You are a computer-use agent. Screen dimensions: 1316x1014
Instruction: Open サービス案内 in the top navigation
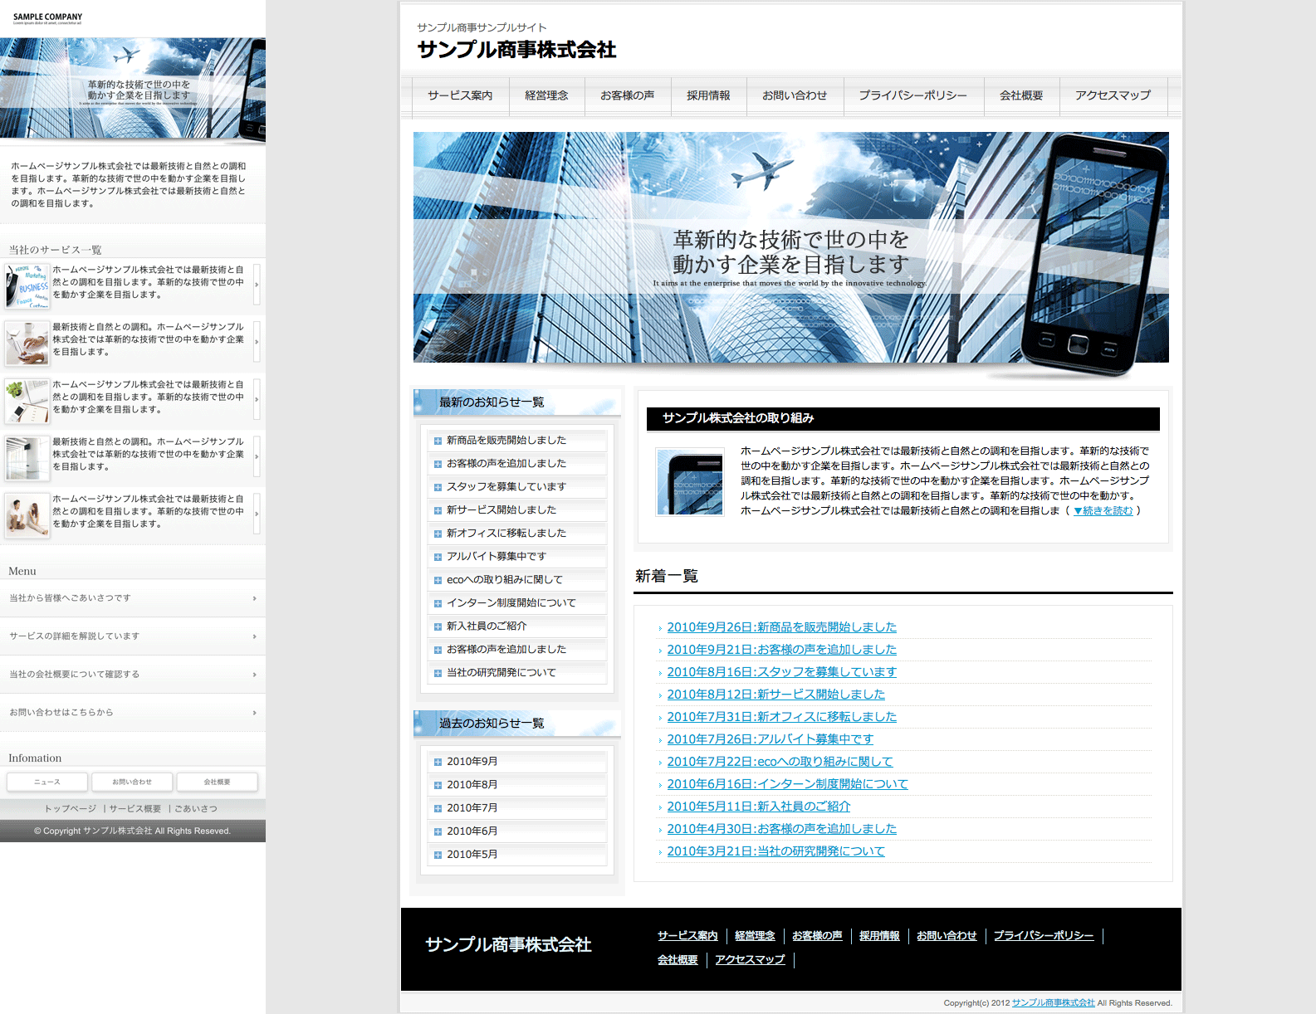(x=460, y=95)
